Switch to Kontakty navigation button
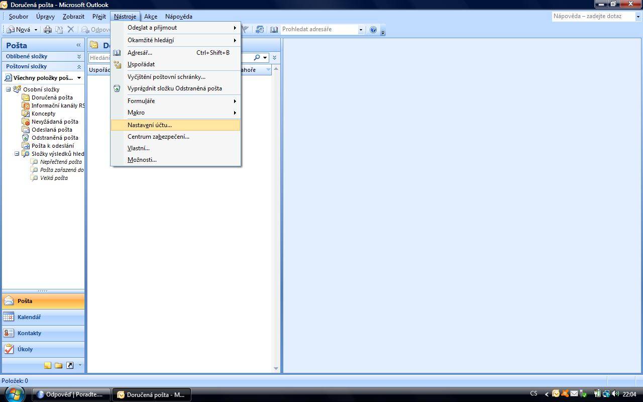This screenshot has width=643, height=402. [43, 333]
